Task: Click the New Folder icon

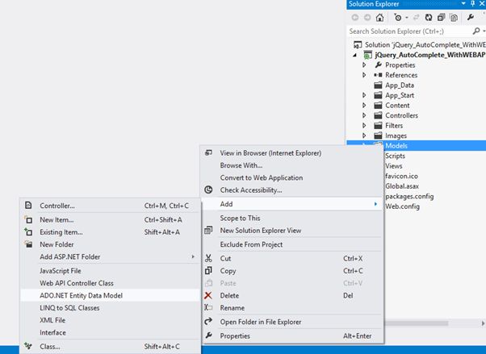Action: pos(28,244)
